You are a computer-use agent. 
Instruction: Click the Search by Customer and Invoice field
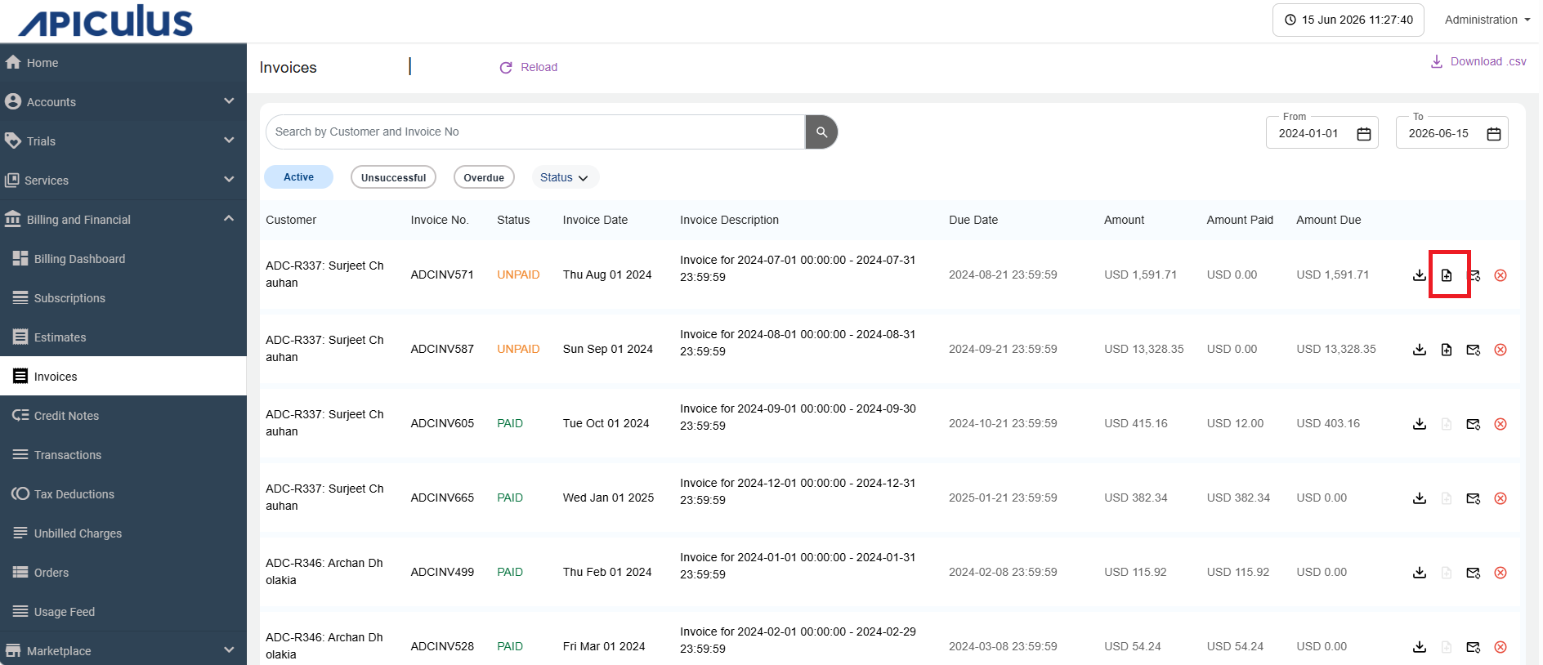point(535,132)
